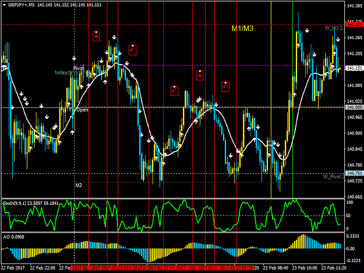This screenshot has width=364, height=273.
Task: Click the red 2017.02.23 07:25 time tag
Action: tap(236, 268)
